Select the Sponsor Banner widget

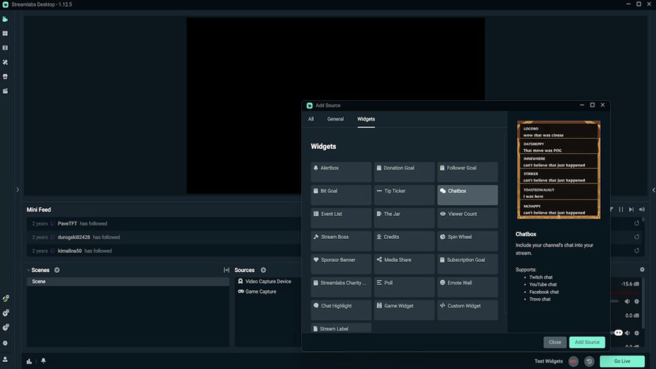coord(341,263)
